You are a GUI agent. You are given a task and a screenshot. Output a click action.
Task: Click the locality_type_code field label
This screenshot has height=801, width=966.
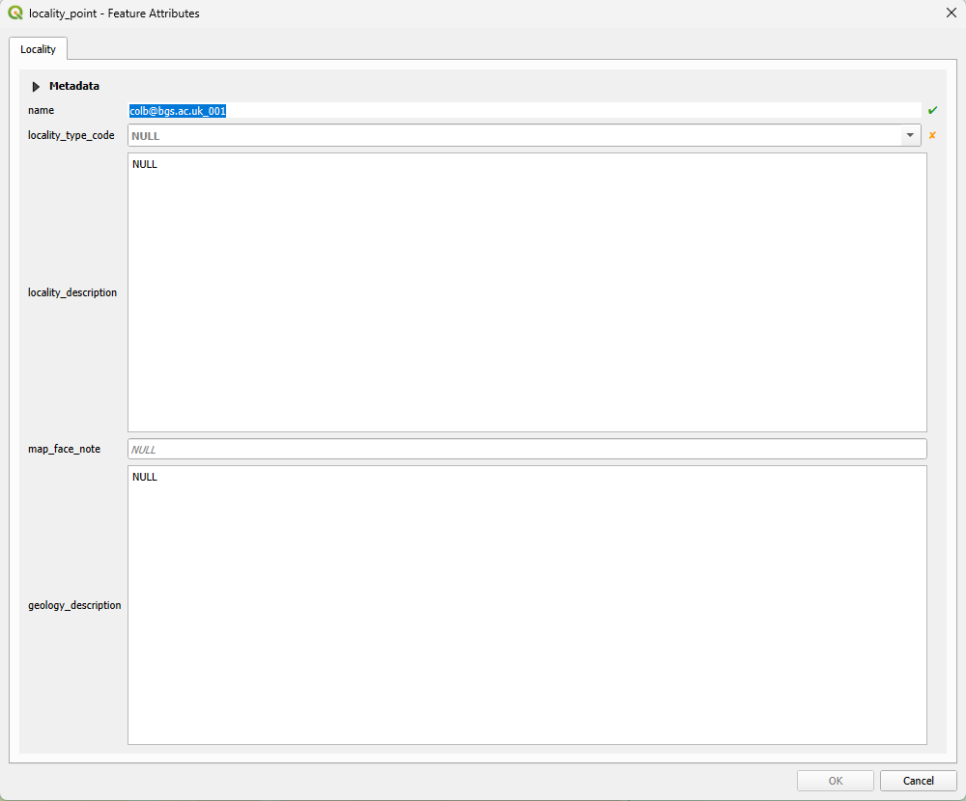coord(71,135)
